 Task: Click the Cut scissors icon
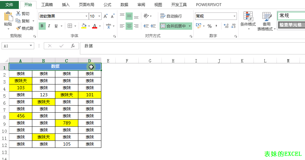tap(18, 13)
